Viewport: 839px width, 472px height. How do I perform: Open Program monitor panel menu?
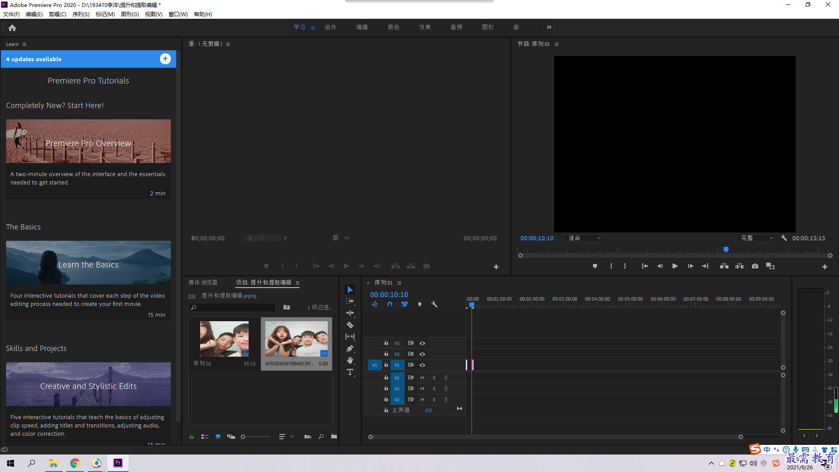pyautogui.click(x=557, y=44)
